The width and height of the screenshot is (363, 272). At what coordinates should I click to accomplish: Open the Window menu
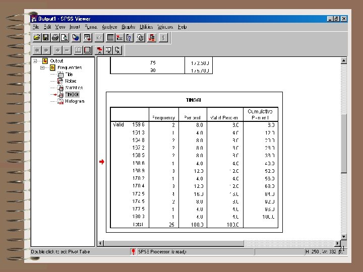click(x=165, y=27)
